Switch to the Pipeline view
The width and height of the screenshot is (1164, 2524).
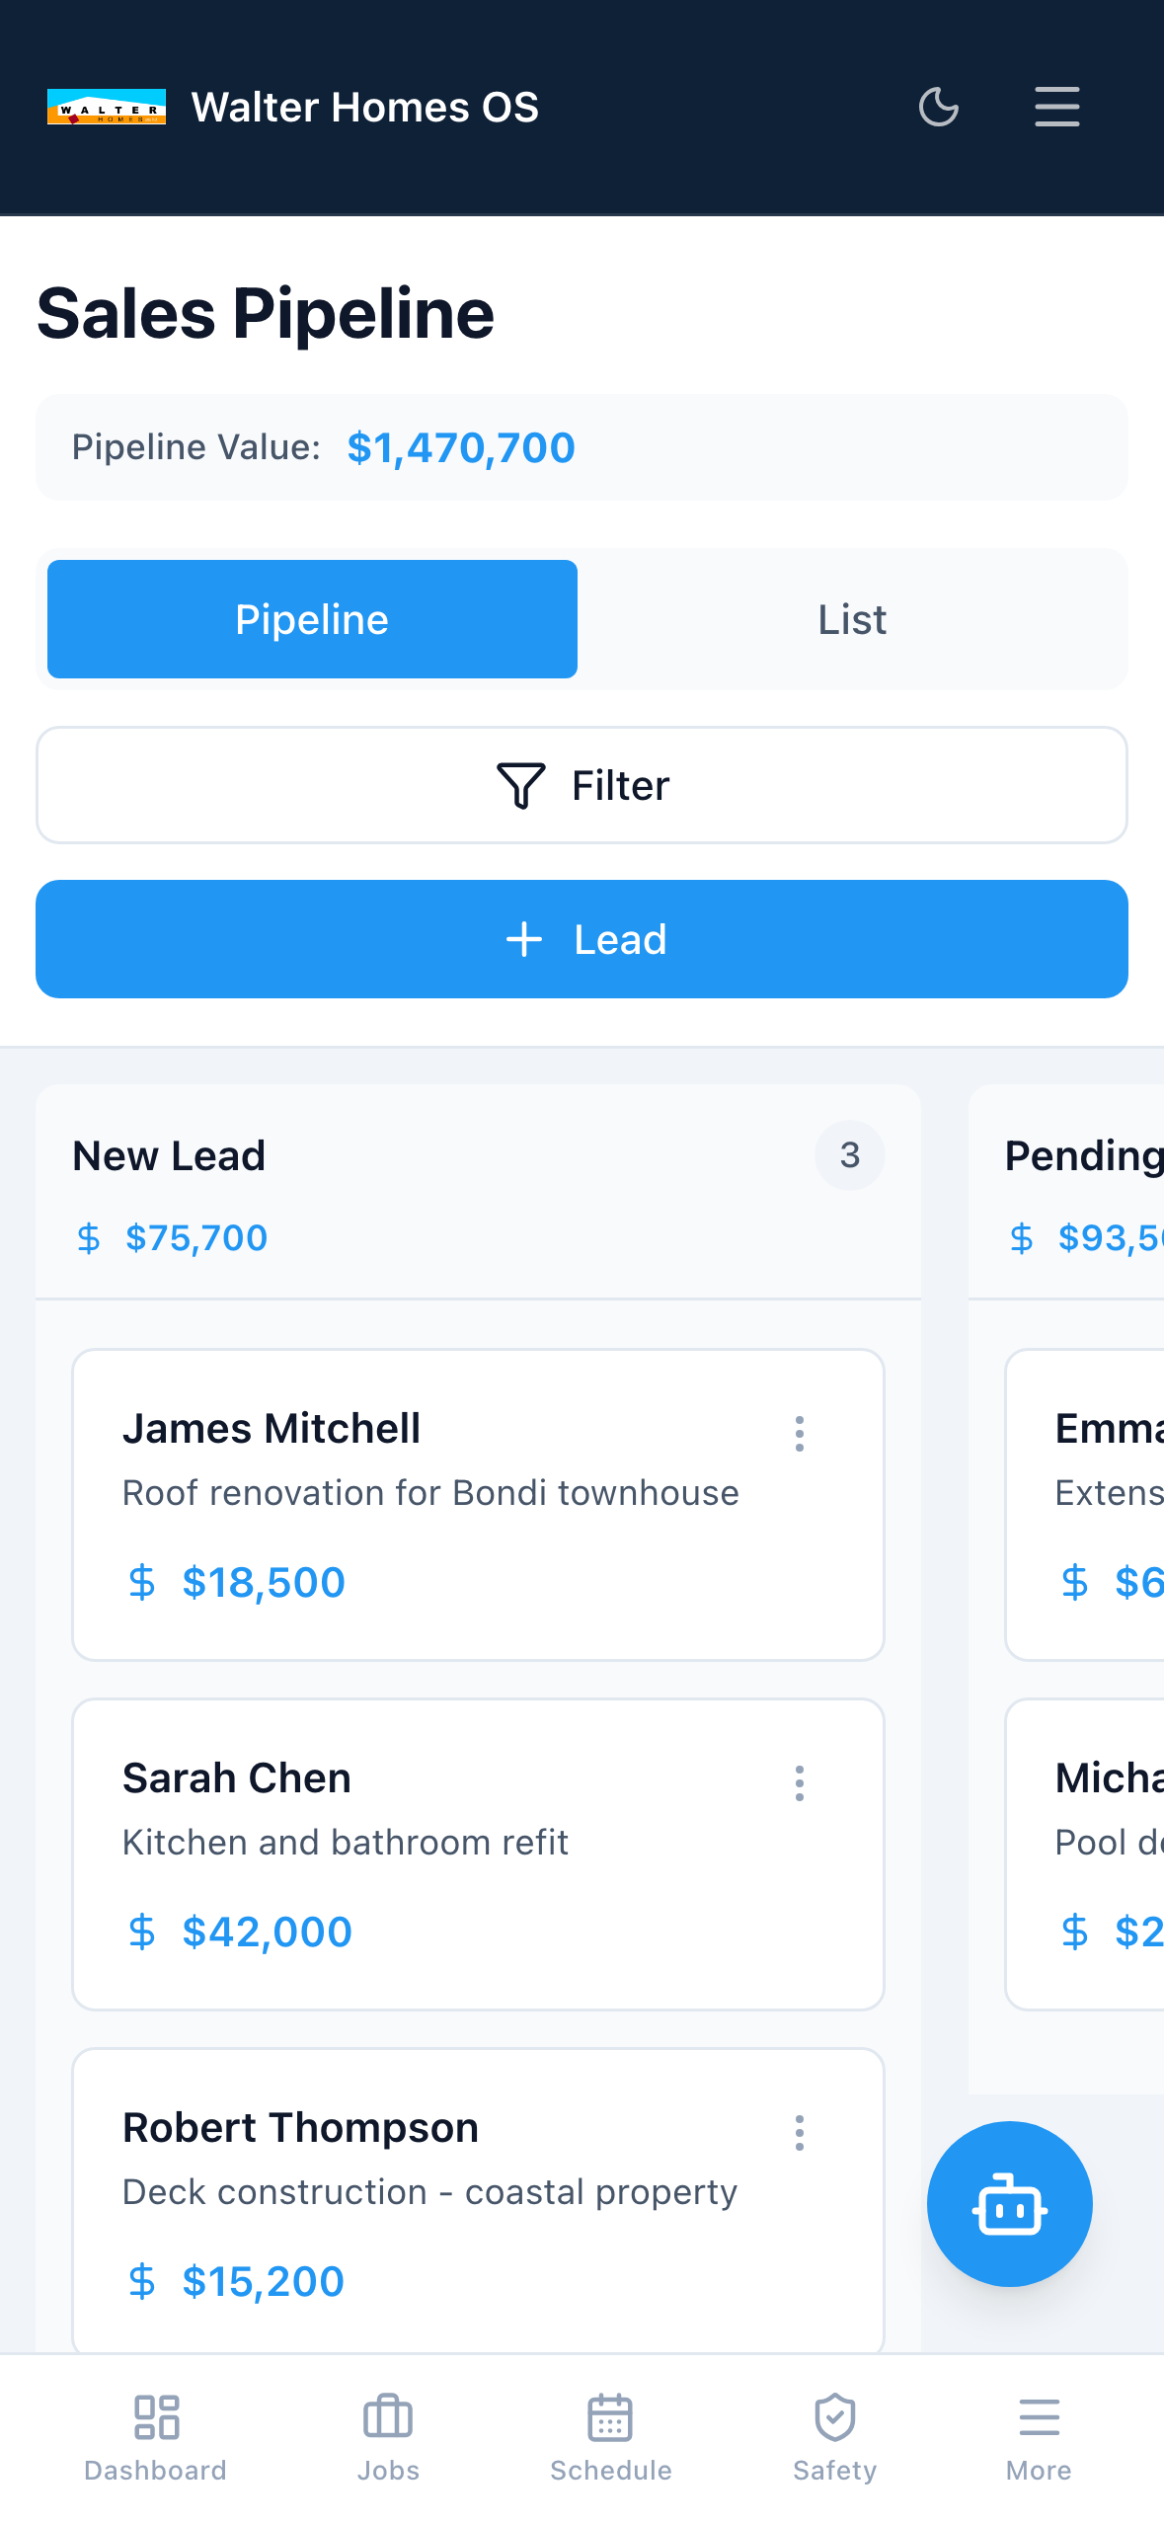coord(311,619)
